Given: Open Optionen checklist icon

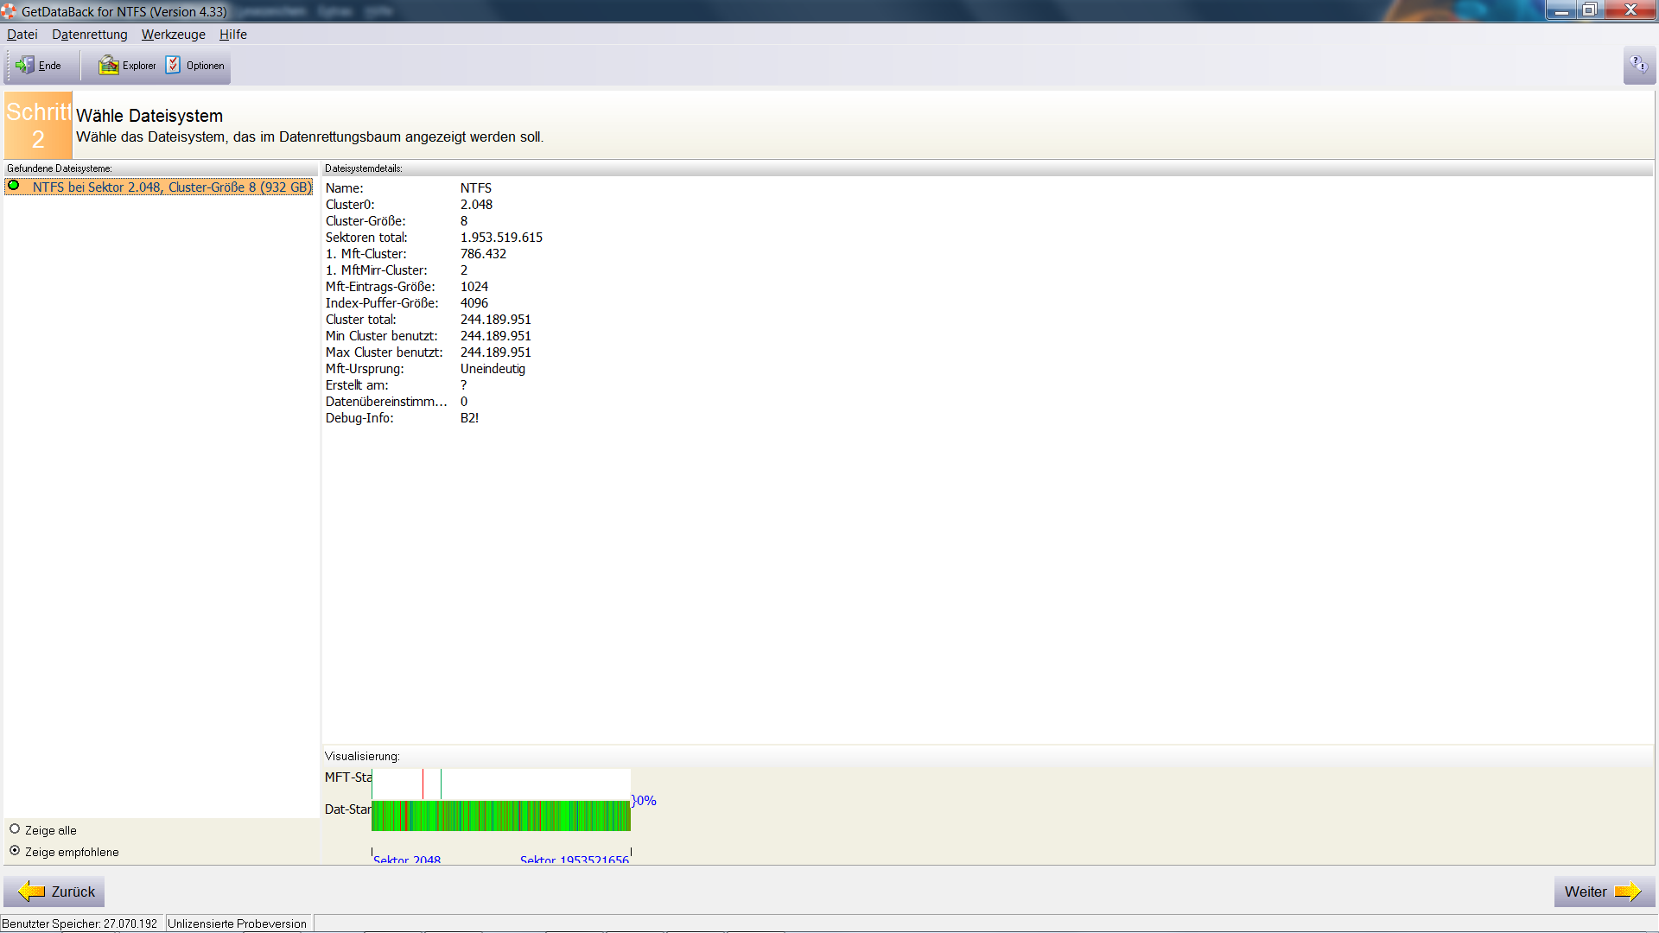Looking at the screenshot, I should [x=174, y=66].
